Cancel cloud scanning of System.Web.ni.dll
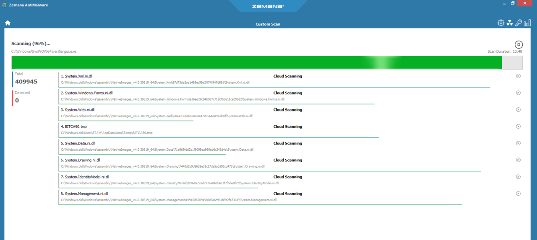Image resolution: width=537 pixels, height=240 pixels. 518,110
